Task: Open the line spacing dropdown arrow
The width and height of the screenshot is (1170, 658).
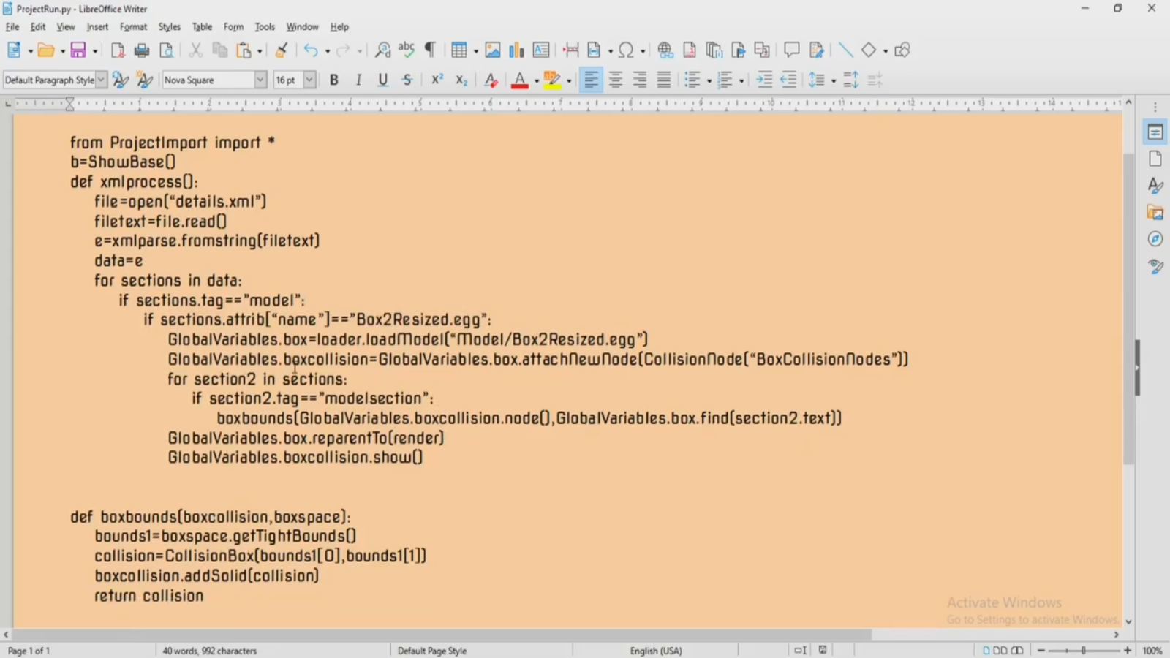Action: point(834,80)
